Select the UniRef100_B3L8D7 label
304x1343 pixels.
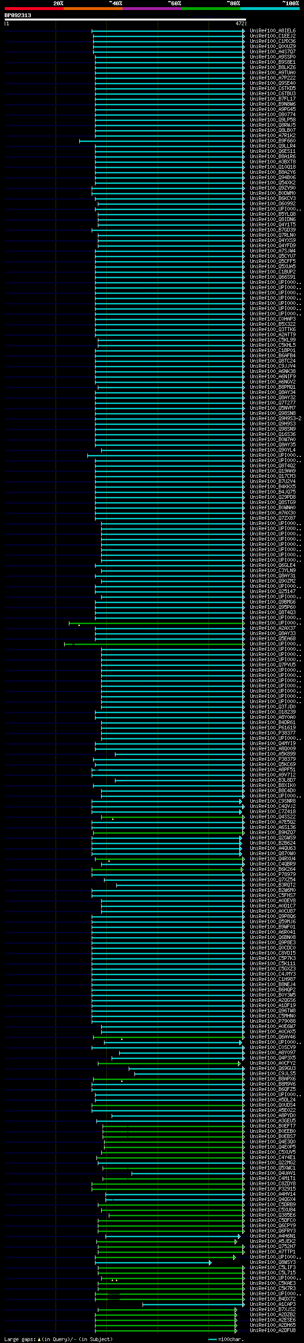click(x=272, y=780)
